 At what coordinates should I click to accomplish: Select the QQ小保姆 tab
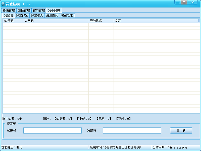[54, 10]
